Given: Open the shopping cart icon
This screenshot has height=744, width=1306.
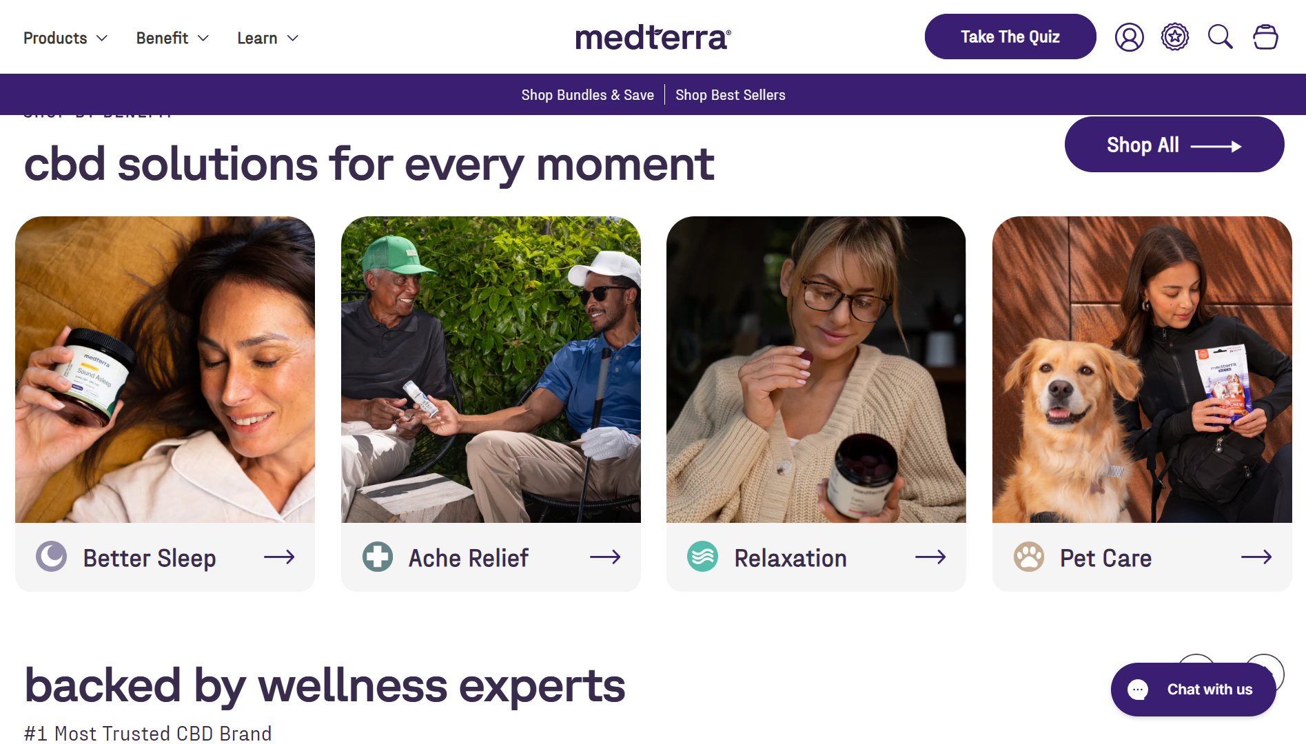Looking at the screenshot, I should click(x=1265, y=37).
